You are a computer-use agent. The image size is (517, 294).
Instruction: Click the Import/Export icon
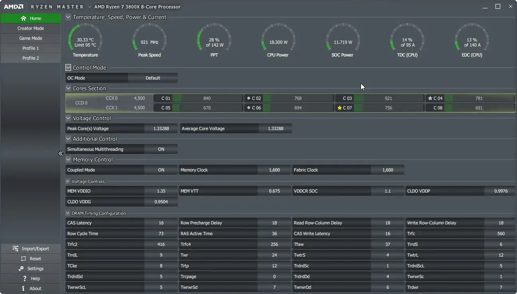click(x=16, y=249)
